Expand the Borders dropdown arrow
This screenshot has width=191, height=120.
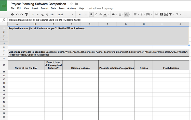pyautogui.click(x=123, y=15)
